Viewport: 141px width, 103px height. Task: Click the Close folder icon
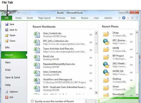tap(7, 41)
